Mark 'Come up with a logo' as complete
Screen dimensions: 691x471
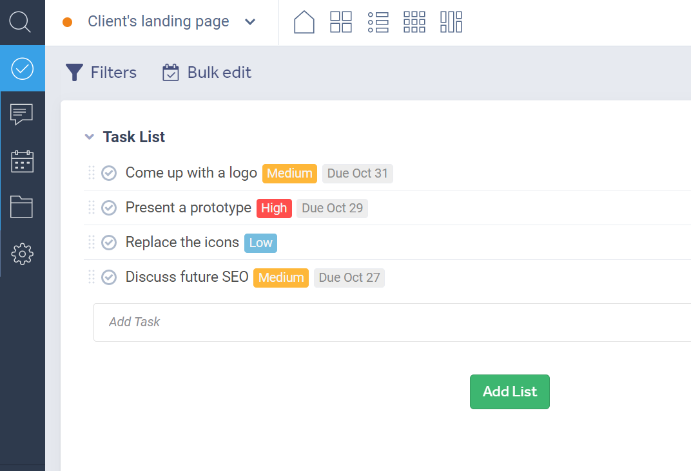[108, 172]
